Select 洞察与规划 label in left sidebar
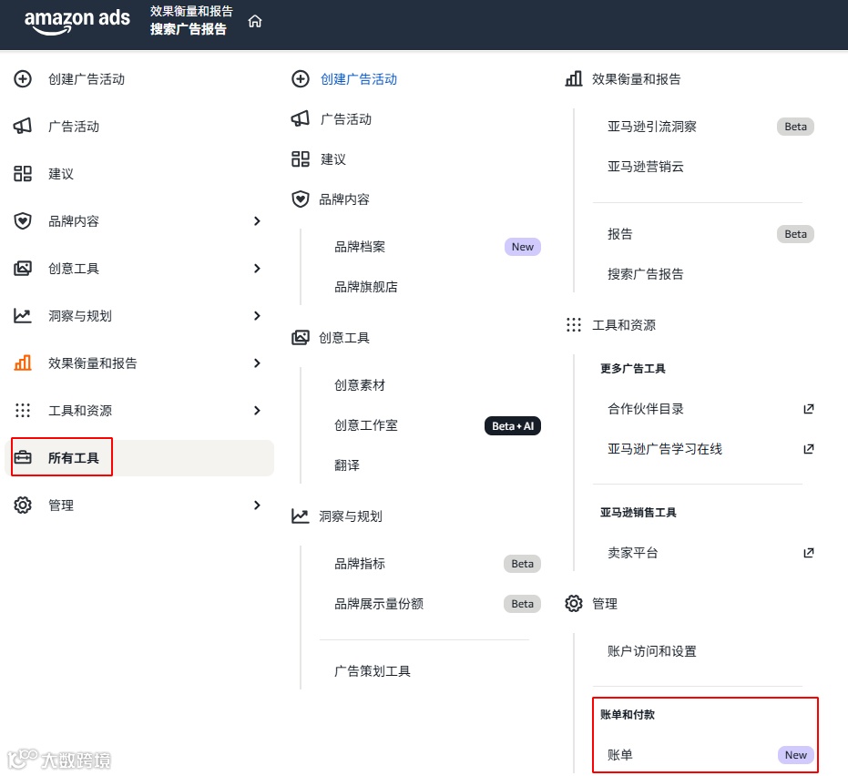 pos(80,316)
